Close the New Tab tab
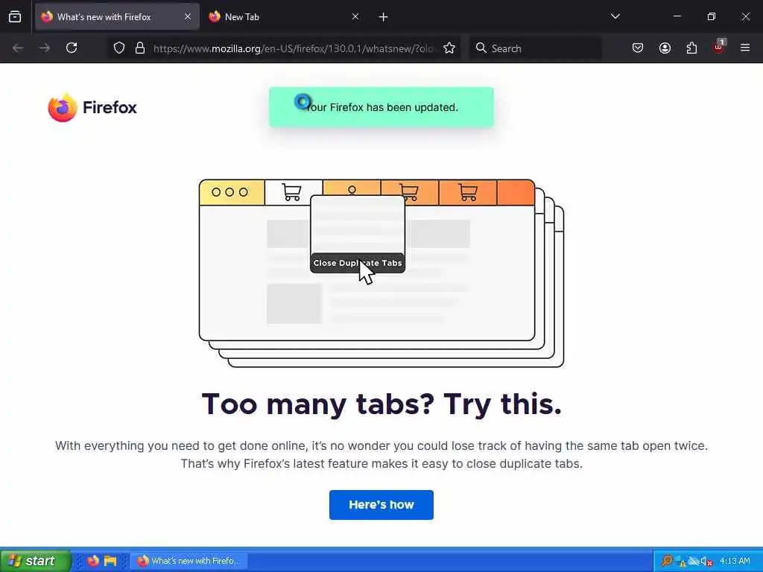Image resolution: width=763 pixels, height=572 pixels. pos(355,17)
